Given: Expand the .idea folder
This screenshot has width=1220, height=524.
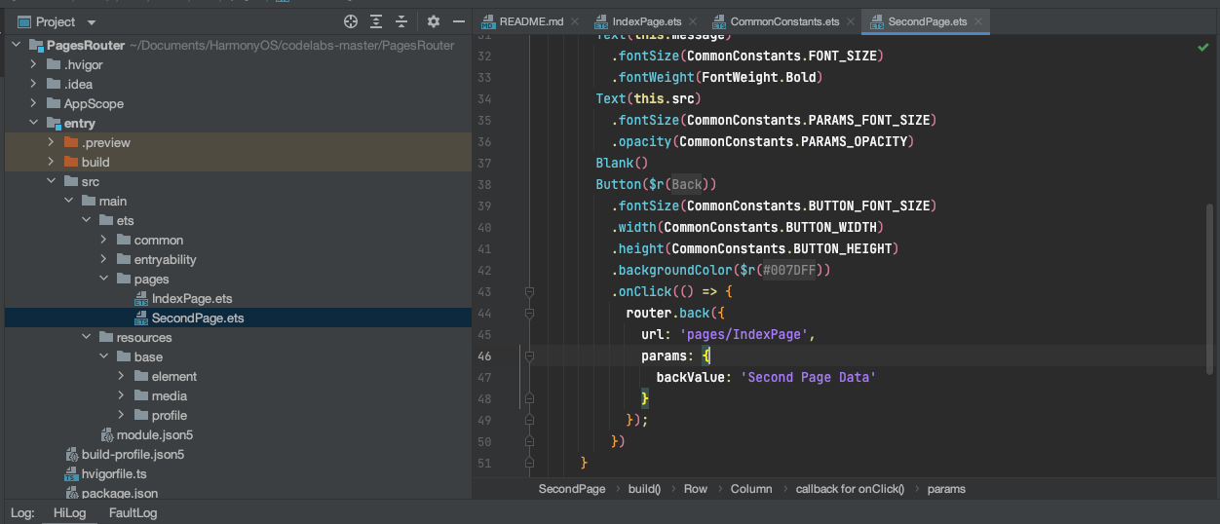Looking at the screenshot, I should 34,84.
